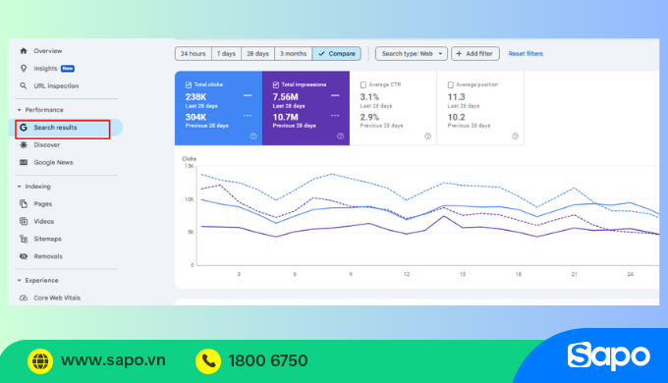This screenshot has height=383, width=668.
Task: Open the Videos indexing report
Action: click(44, 221)
